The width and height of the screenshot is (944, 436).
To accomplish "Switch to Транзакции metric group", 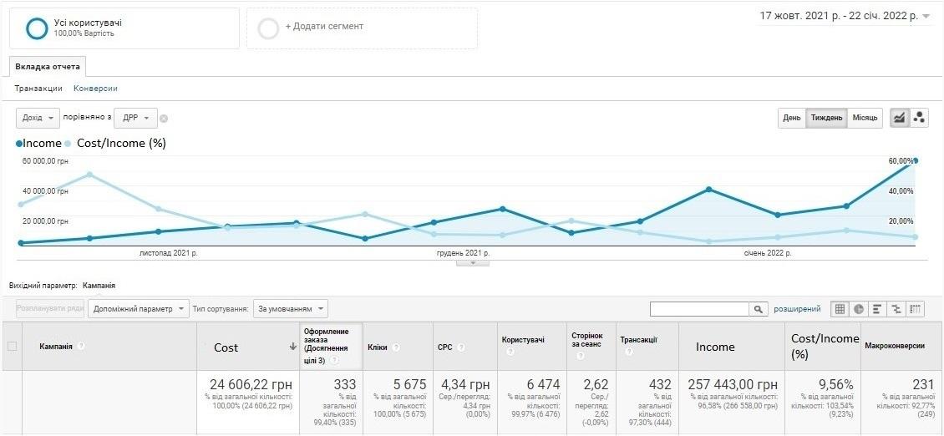I will click(x=38, y=88).
